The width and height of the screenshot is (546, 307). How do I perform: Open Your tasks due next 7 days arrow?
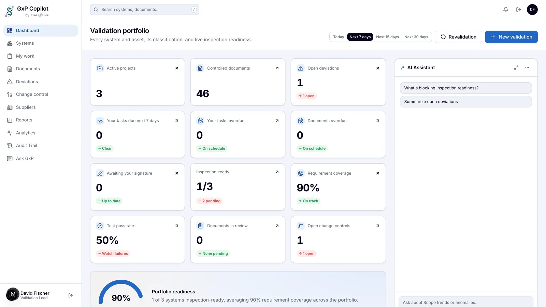coord(177,121)
